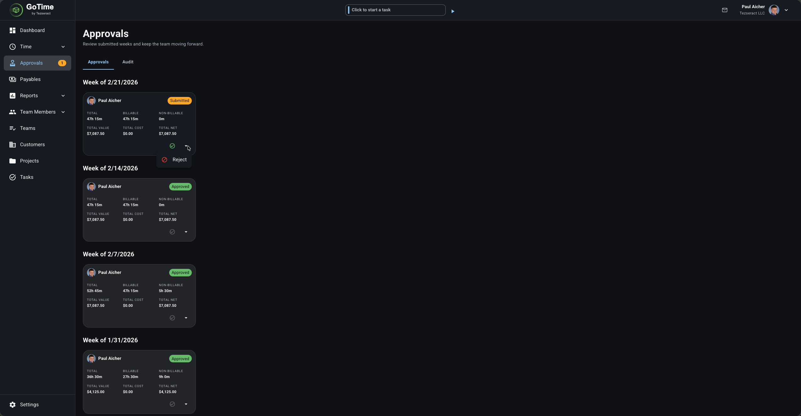
Task: Open Tasks in the sidebar
Action: point(37,177)
